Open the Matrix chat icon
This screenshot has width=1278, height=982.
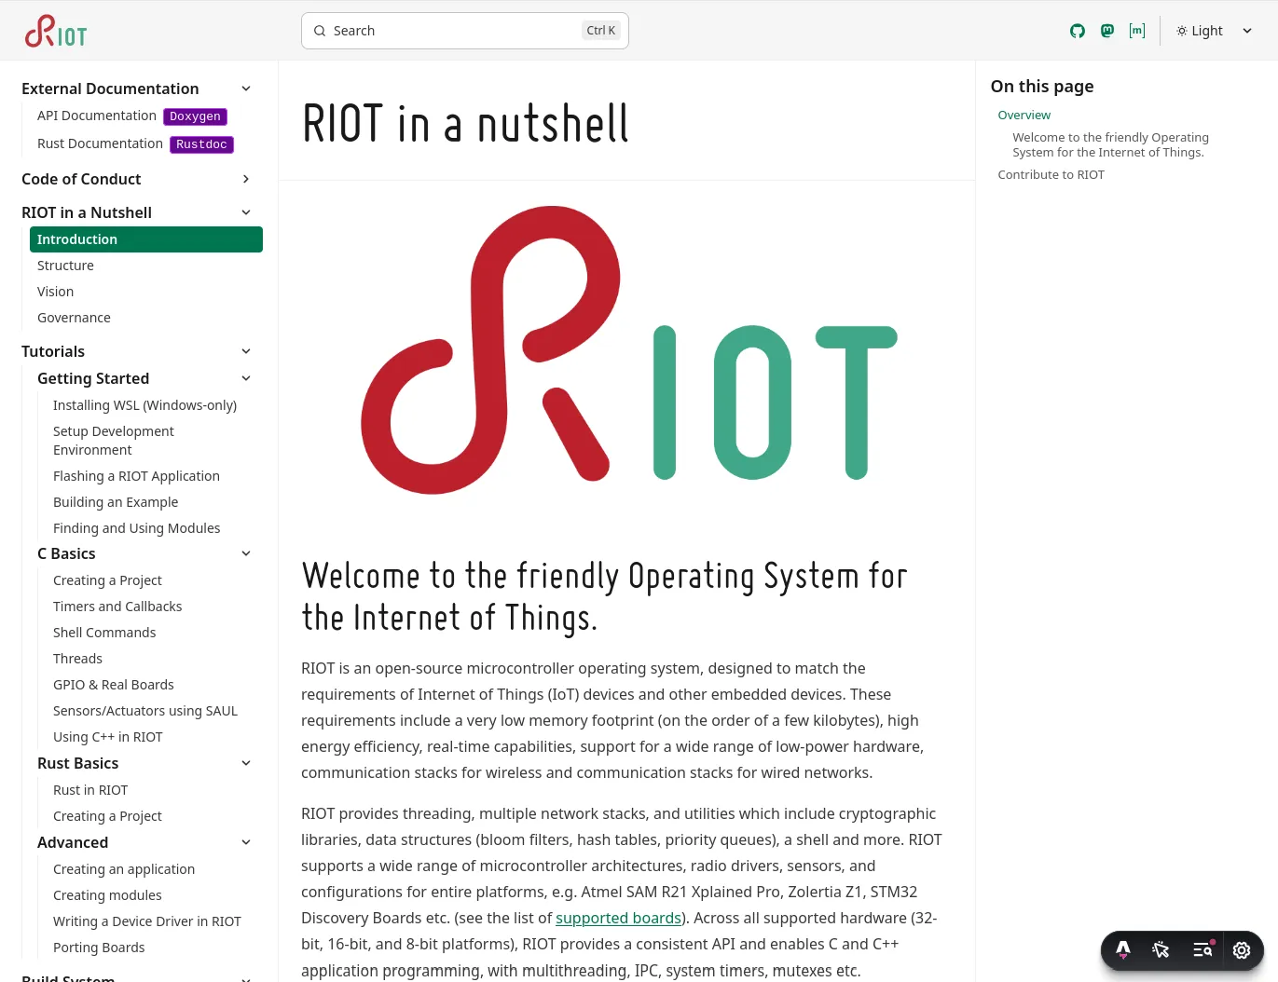[x=1137, y=31]
